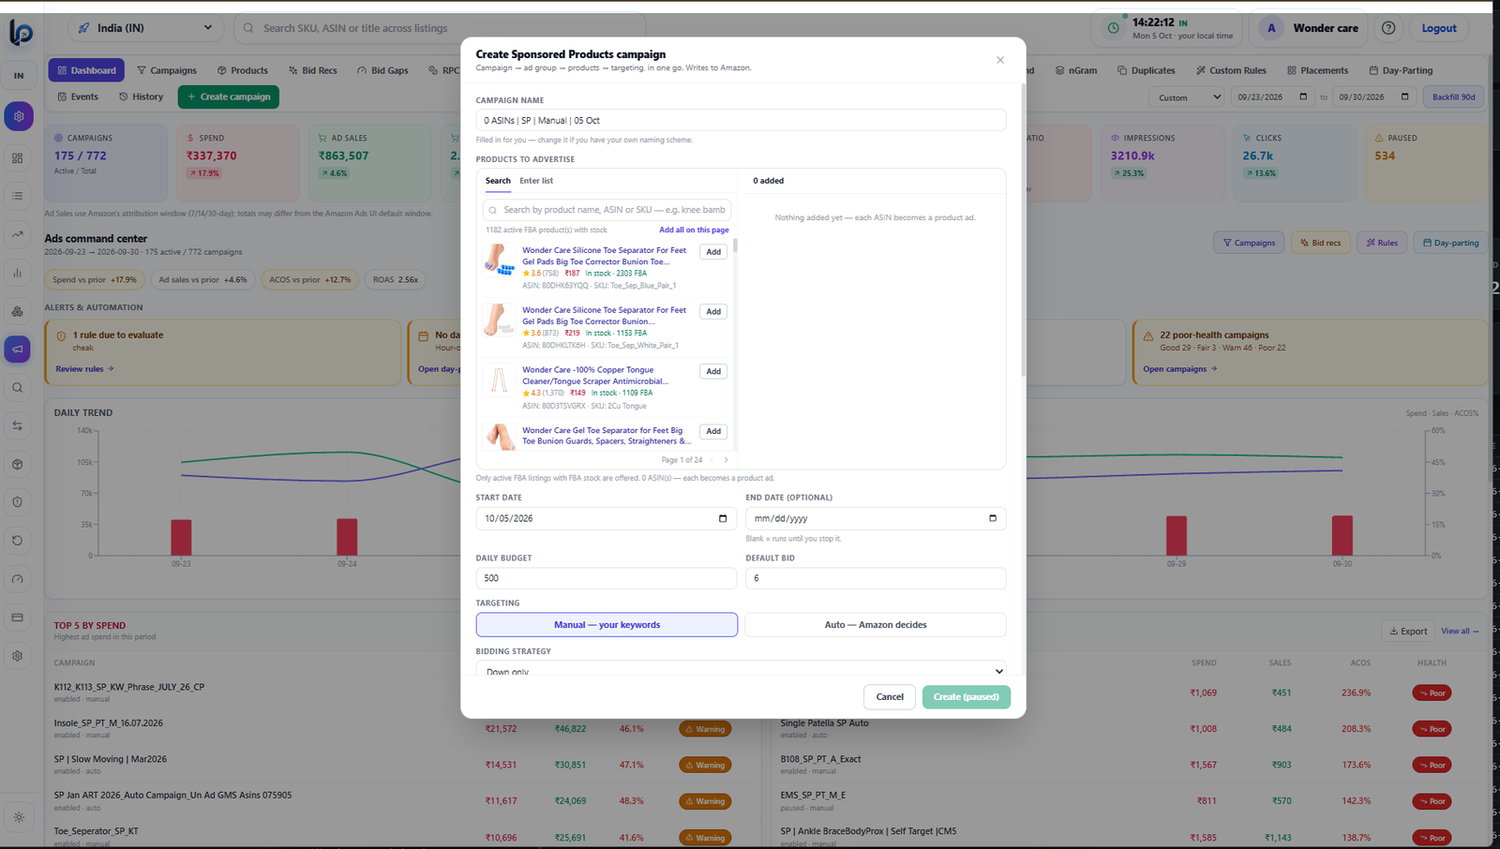Select Manual — your keywords targeting
Screen dimensions: 1500x849
(x=607, y=625)
